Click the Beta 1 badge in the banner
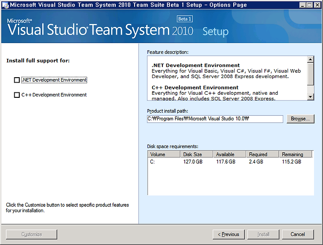323x245 pixels. (184, 19)
